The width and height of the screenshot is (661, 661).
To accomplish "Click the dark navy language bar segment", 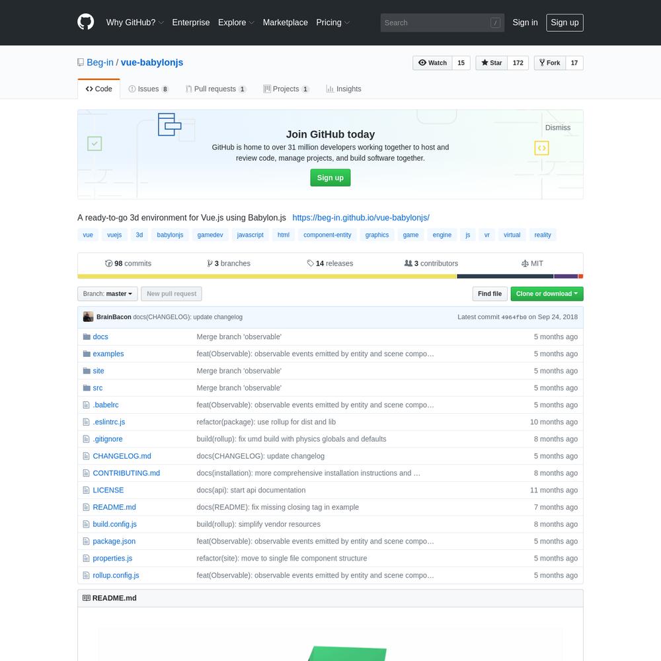I will point(505,276).
